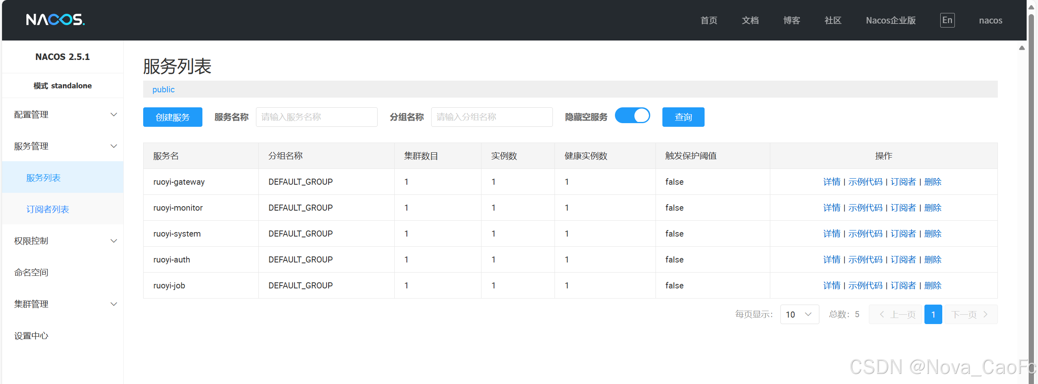Image resolution: width=1038 pixels, height=384 pixels.
Task: Click the scroll-up arrow in content area
Action: 1022,48
